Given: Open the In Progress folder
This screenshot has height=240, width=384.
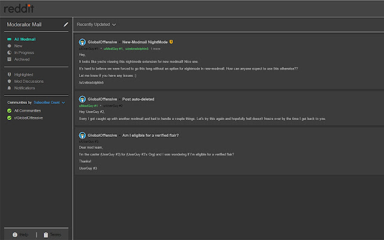Looking at the screenshot, I should [x=23, y=53].
